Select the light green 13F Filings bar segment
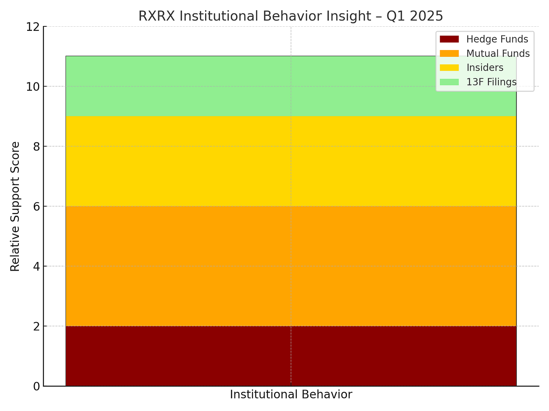 (291, 86)
